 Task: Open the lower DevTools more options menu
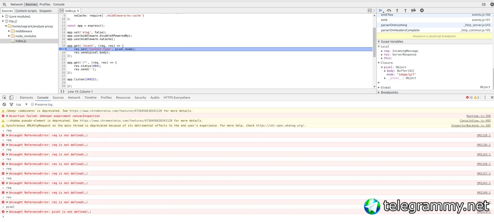pyautogui.click(x=485, y=98)
